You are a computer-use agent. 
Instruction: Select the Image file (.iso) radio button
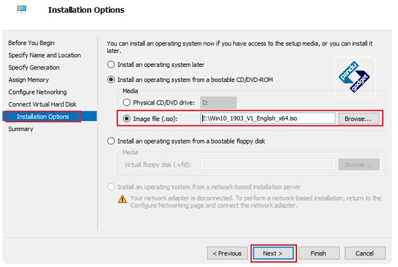click(x=127, y=119)
